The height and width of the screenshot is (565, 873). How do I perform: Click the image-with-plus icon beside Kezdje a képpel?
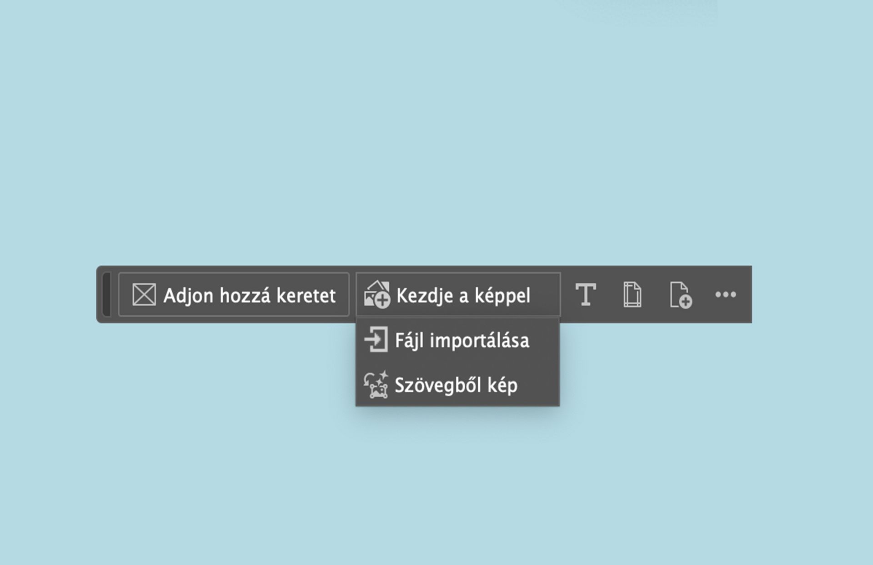click(377, 295)
